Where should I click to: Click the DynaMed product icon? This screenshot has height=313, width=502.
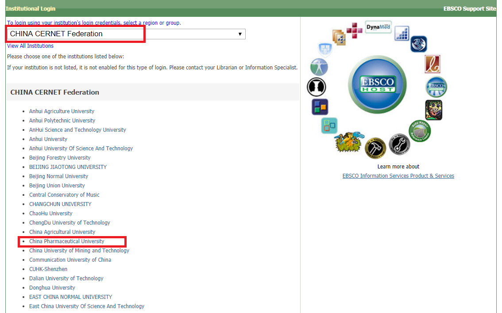378,27
